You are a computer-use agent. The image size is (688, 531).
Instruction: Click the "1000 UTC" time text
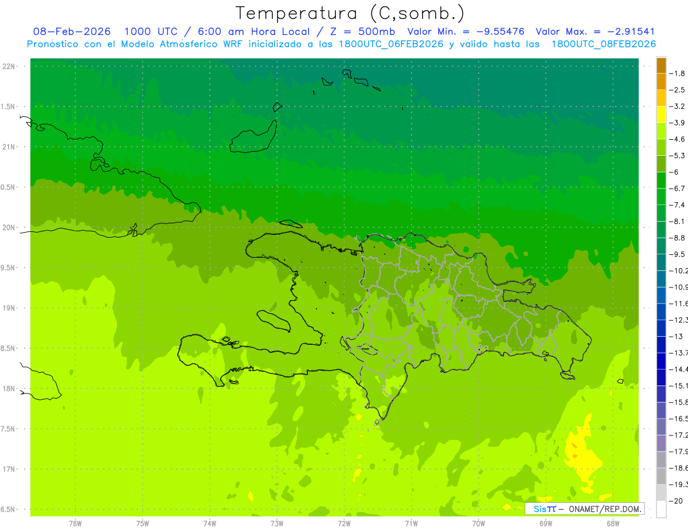(151, 32)
